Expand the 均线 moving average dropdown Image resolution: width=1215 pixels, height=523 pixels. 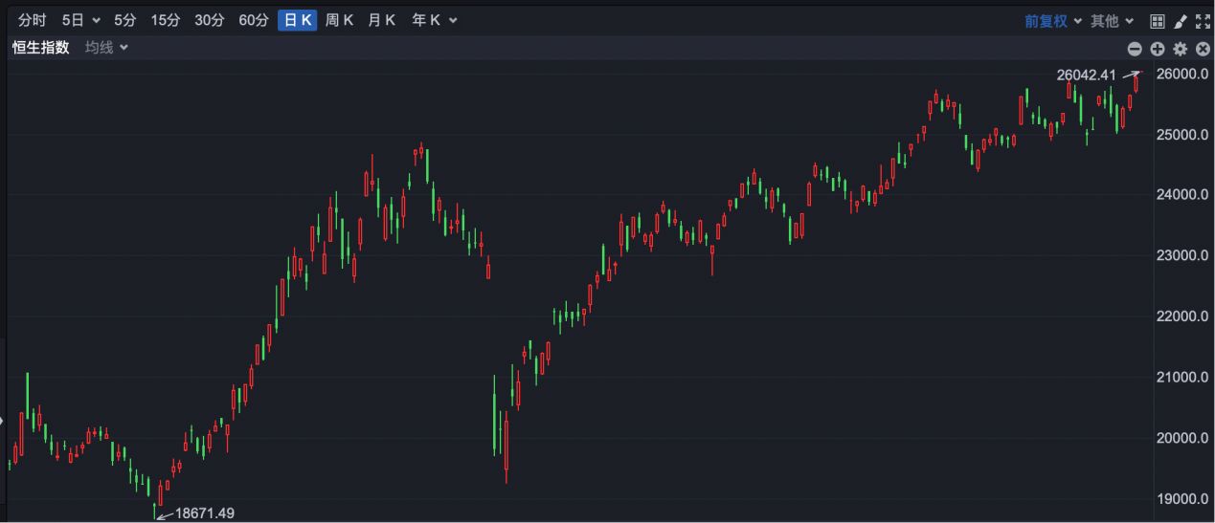coord(106,48)
